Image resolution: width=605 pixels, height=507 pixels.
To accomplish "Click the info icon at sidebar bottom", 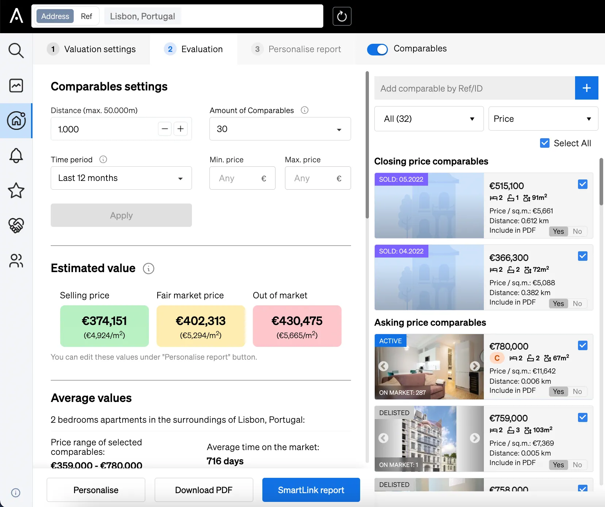I will click(x=16, y=493).
